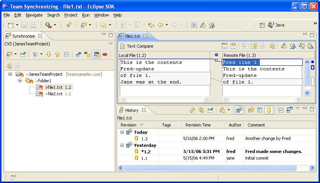
Task: Click the faded right arrow below Synchronize toolbar
Action: point(18,66)
